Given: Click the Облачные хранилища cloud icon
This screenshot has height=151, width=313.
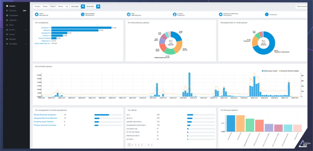Looking at the screenshot, I should (x=220, y=15).
